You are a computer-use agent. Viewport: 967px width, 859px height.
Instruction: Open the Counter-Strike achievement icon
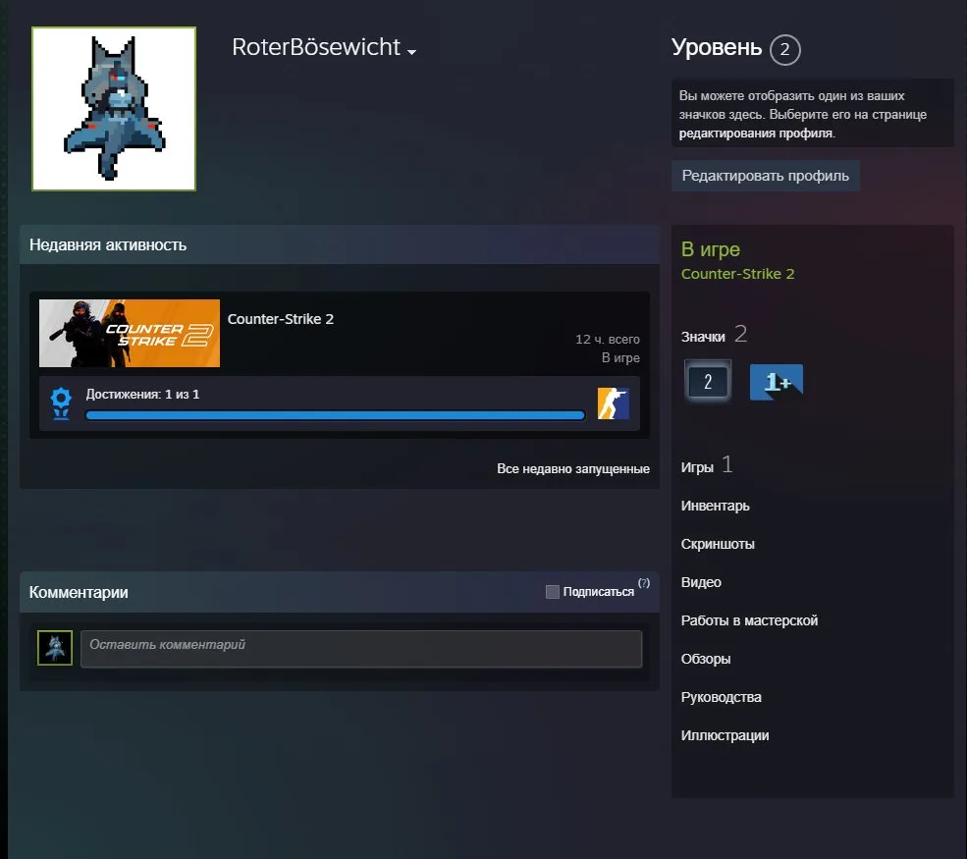(613, 403)
